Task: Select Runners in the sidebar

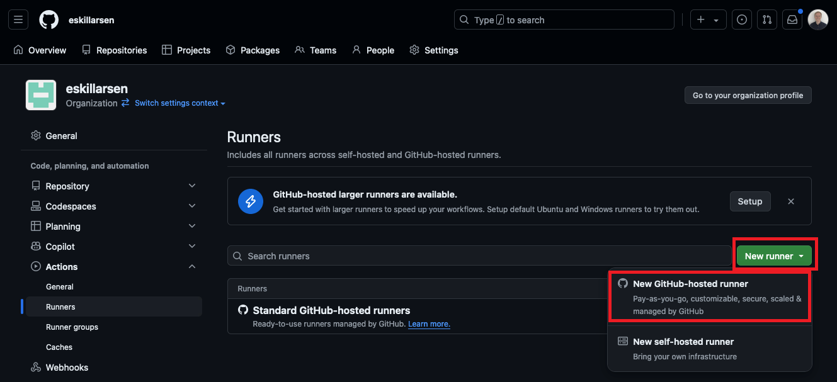Action: click(x=113, y=307)
